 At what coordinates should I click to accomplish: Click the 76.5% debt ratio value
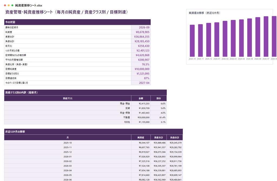(x=141, y=64)
